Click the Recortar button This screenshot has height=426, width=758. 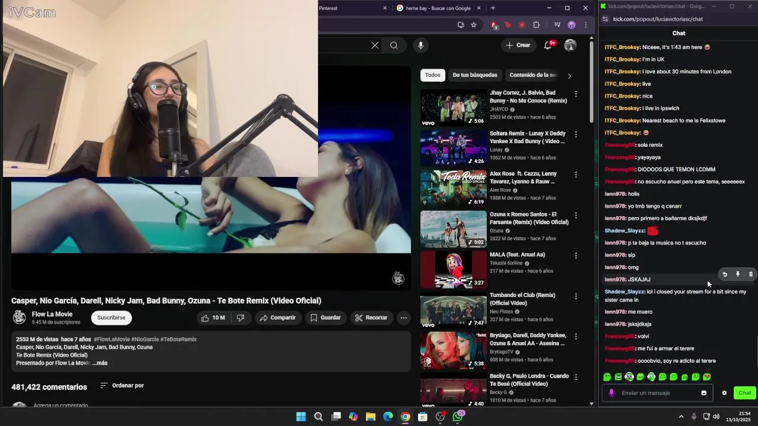(x=371, y=318)
